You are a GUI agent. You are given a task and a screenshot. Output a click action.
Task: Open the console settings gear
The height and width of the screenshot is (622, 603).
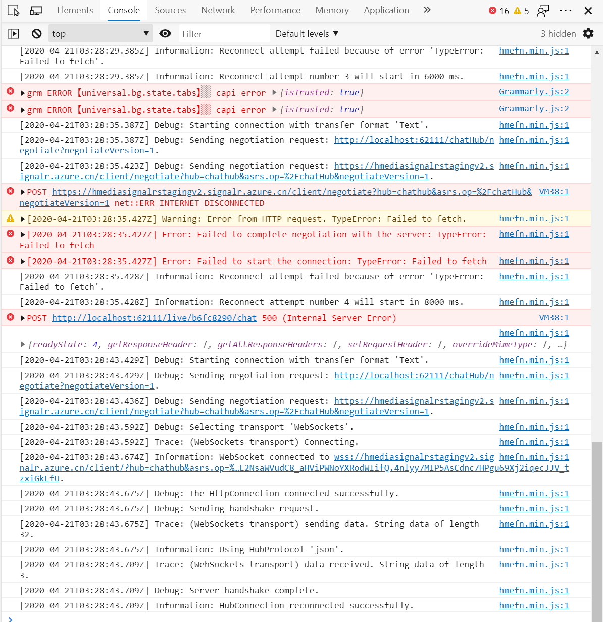click(588, 33)
